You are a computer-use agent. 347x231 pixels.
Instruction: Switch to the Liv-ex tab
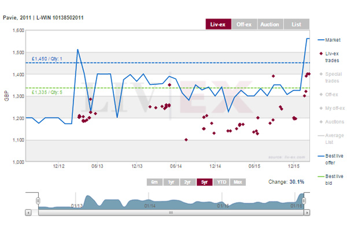coord(219,24)
